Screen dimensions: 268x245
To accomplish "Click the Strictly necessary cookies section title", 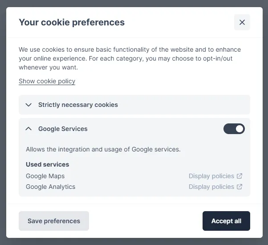I will point(78,105).
